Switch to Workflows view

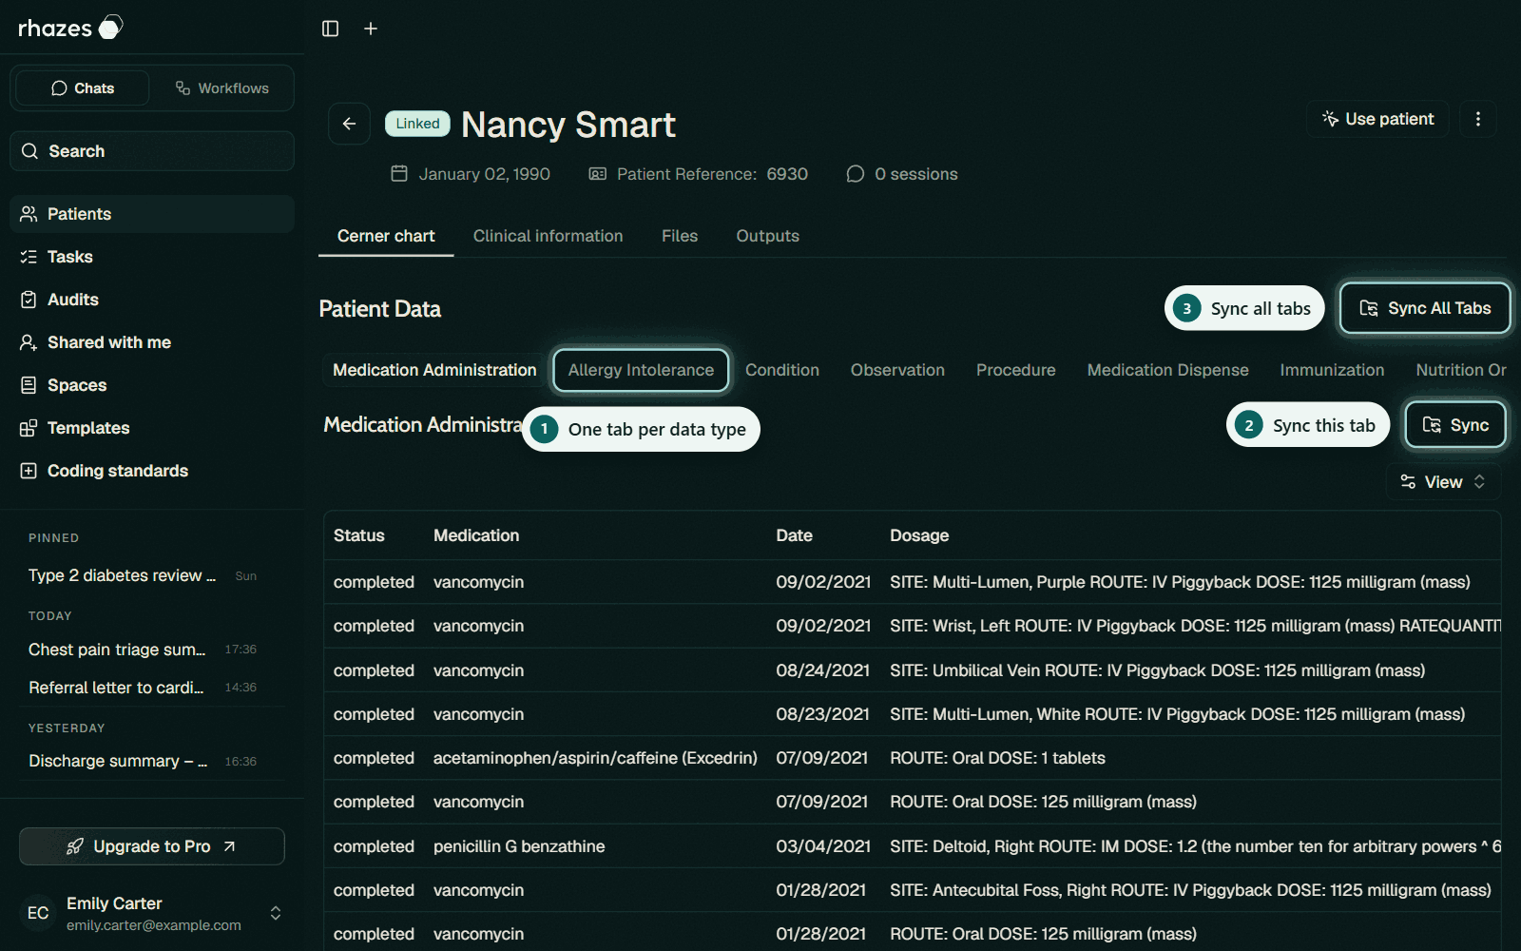[222, 88]
